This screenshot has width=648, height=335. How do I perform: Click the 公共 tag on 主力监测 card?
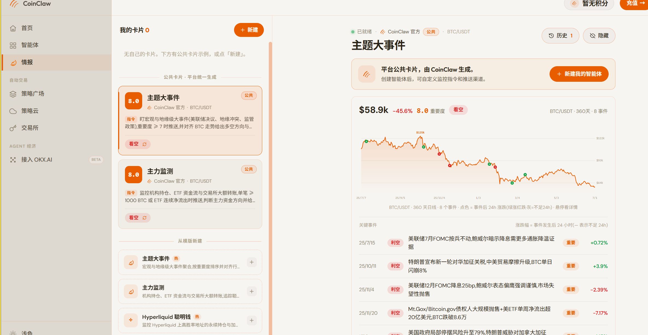(249, 169)
